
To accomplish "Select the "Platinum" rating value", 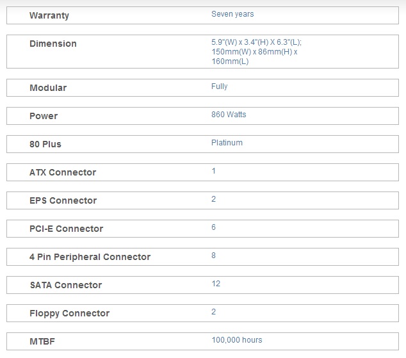I will [x=227, y=143].
